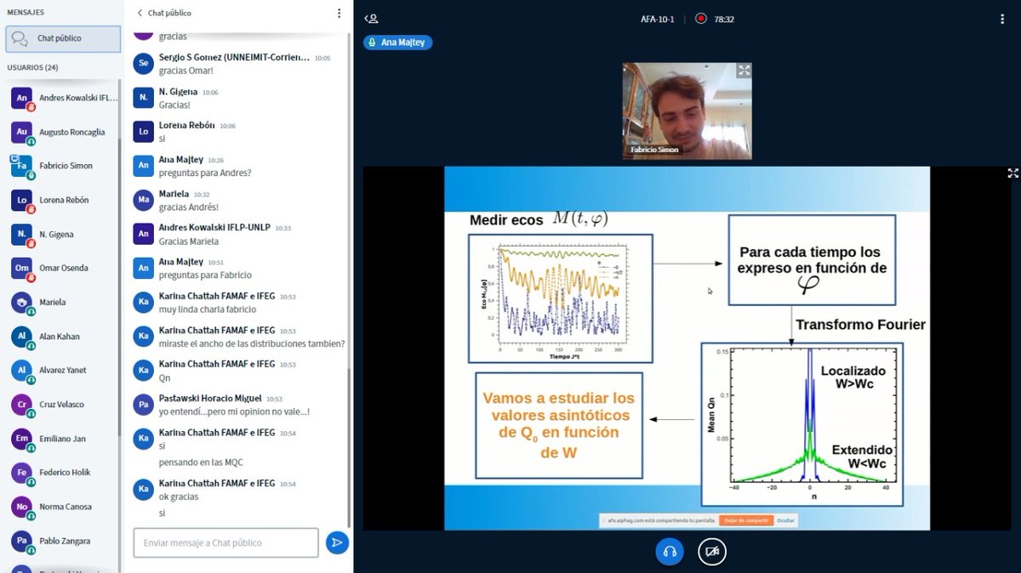Select user Fabricio Simon avatar

click(x=22, y=167)
